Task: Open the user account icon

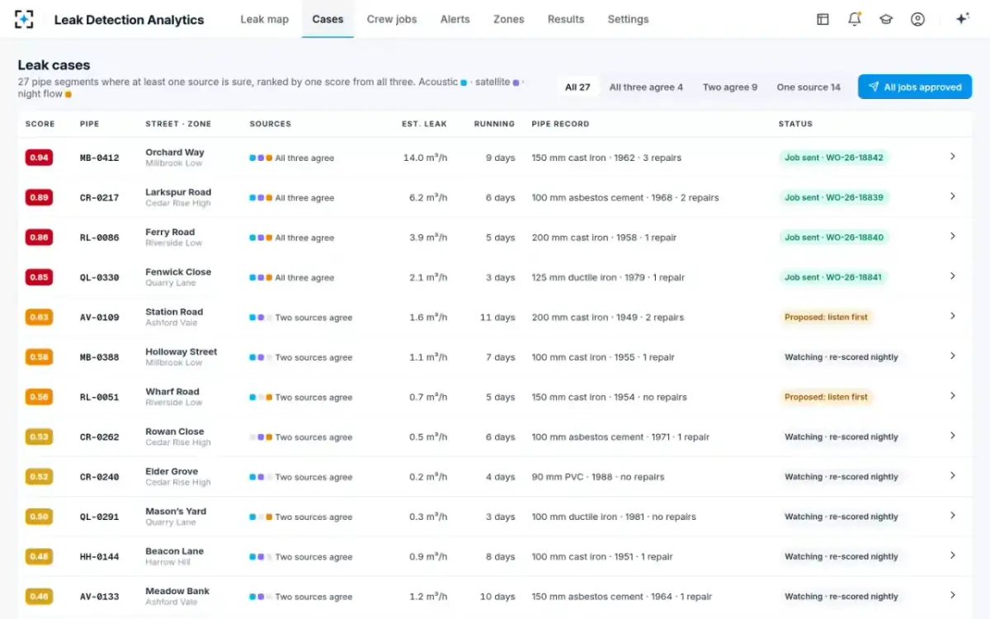Action: (x=917, y=19)
